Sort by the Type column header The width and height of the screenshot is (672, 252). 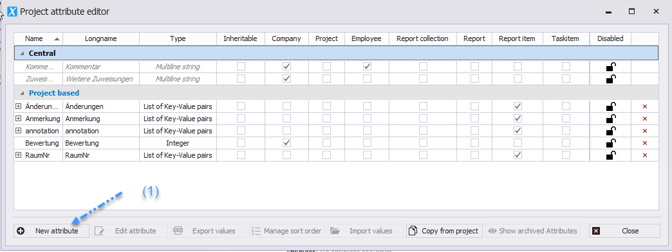pos(178,38)
